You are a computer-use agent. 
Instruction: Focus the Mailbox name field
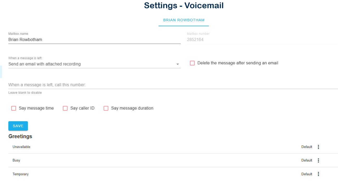click(x=94, y=40)
